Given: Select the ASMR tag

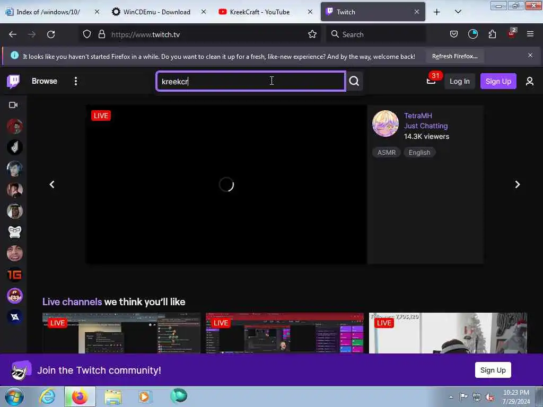Looking at the screenshot, I should tap(387, 153).
